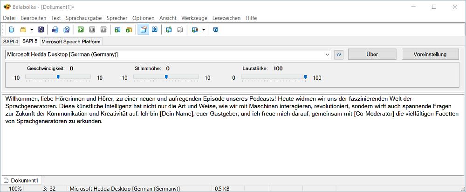Switch to the SAPI 4 tab
The height and width of the screenshot is (192, 466).
click(x=11, y=41)
